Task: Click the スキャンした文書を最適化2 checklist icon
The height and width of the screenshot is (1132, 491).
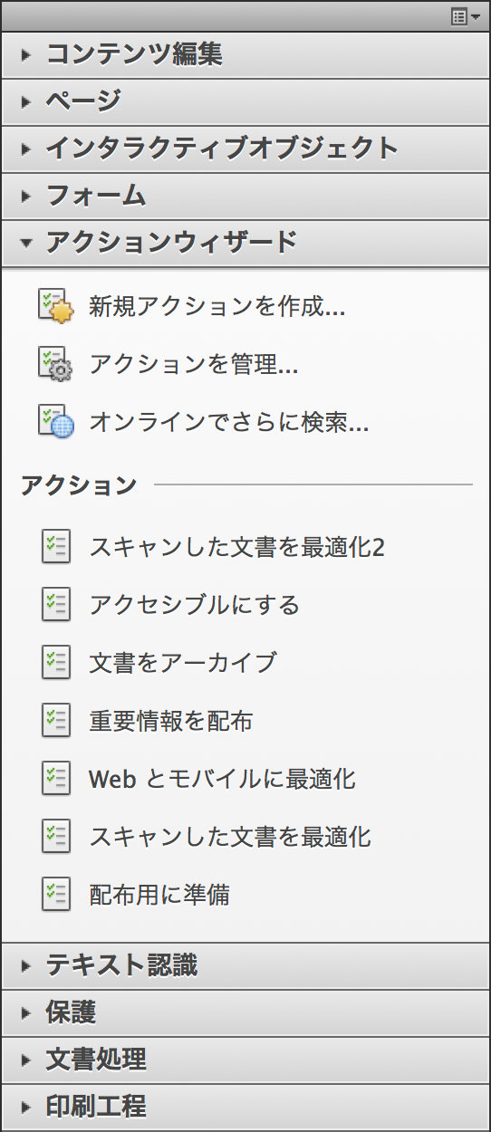Action: tap(56, 547)
